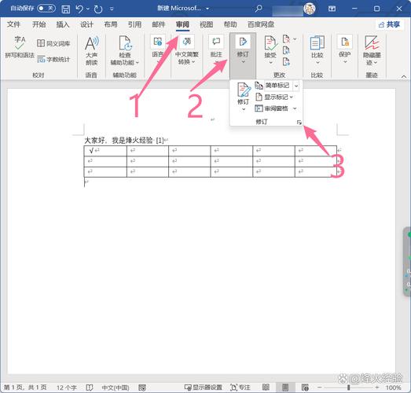Image resolution: width=411 pixels, height=393 pixels.
Task: Switch to the 引用 tab
Action: pos(134,24)
